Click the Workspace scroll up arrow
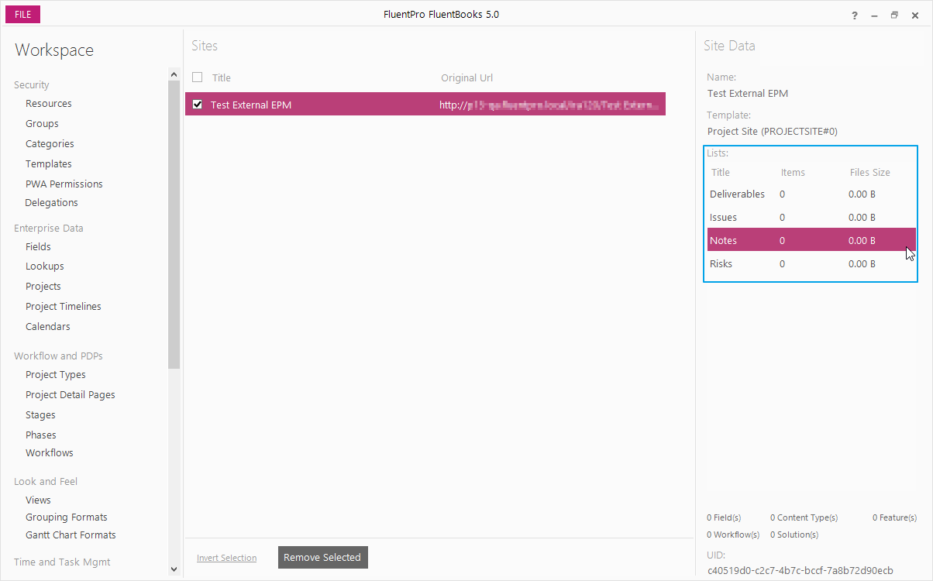Image resolution: width=933 pixels, height=581 pixels. click(174, 74)
